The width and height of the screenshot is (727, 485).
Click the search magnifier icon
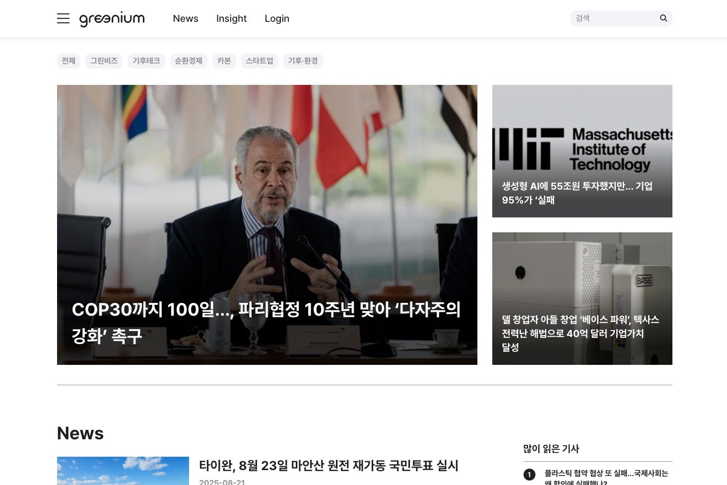663,18
